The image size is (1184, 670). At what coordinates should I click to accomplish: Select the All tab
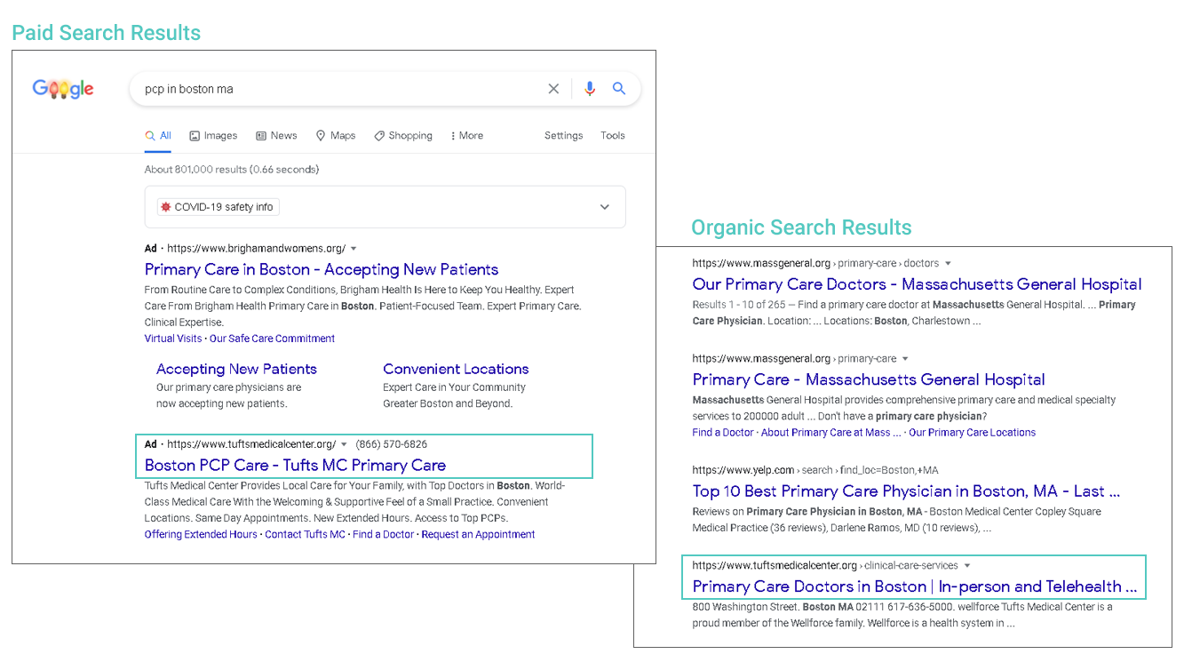tap(158, 136)
